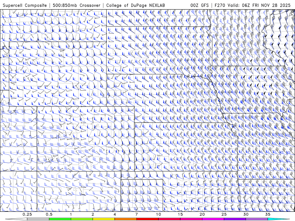Image resolution: width=295 pixels, height=221 pixels.
Task: Click the legend value 4
Action: [115, 214]
